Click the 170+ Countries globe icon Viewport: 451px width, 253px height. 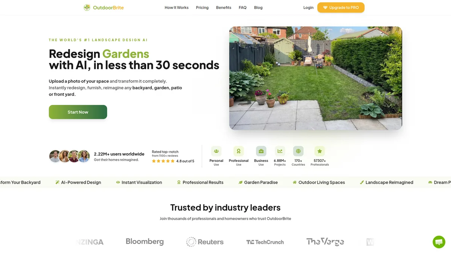coord(298,151)
